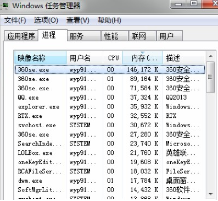Sort by CPU column header
This screenshot has width=218, height=201.
[113, 58]
